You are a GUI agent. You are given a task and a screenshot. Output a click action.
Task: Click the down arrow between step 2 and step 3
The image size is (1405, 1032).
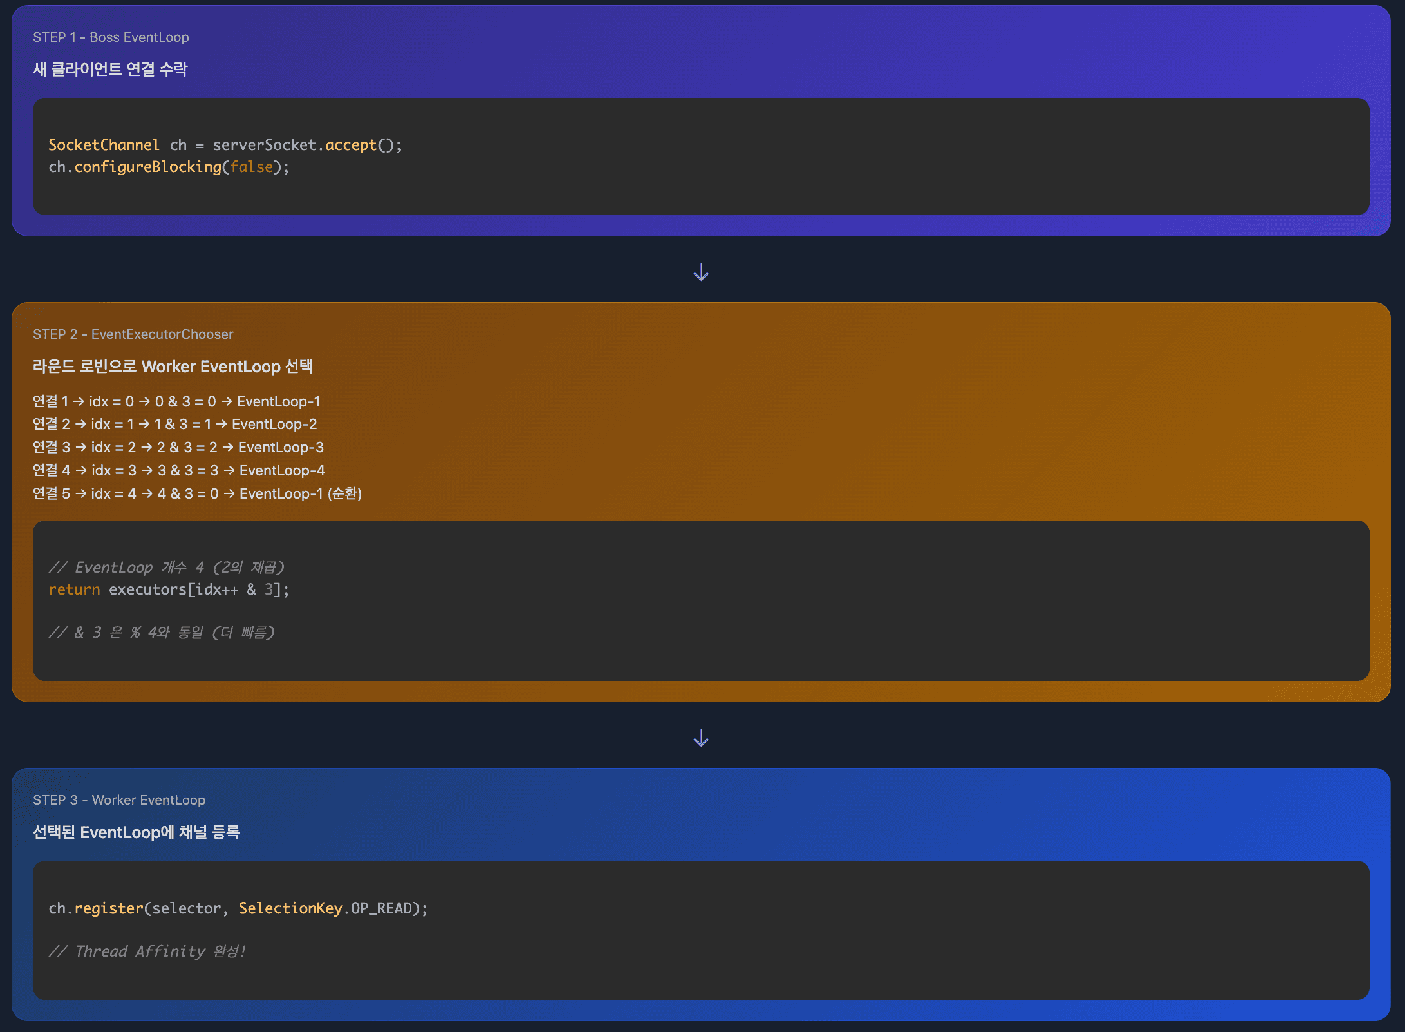(701, 738)
